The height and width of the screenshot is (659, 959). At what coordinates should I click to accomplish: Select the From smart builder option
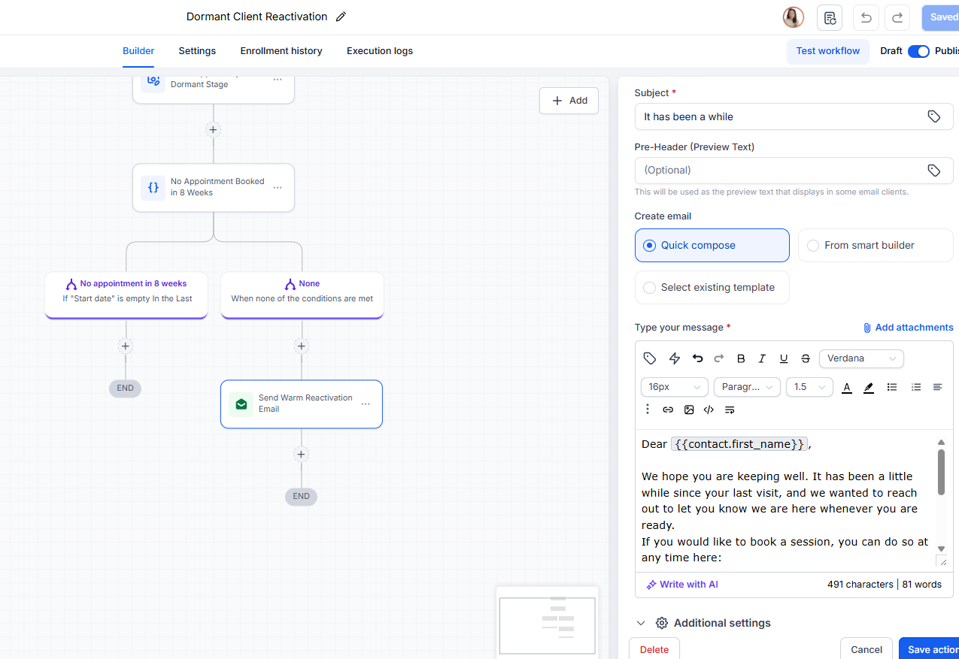tap(876, 245)
